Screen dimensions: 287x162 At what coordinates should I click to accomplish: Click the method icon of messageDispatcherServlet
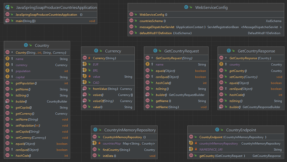click(131, 27)
